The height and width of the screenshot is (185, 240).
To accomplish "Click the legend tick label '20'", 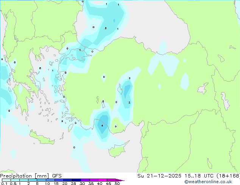I will point(65,183).
